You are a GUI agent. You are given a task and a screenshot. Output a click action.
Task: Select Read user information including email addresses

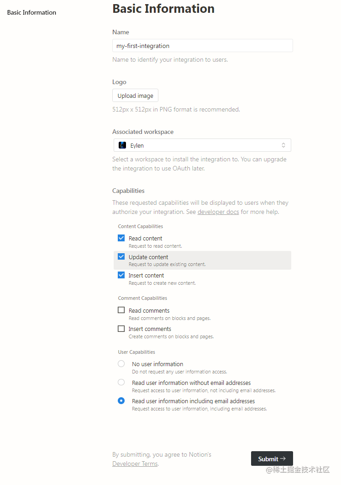[121, 400]
